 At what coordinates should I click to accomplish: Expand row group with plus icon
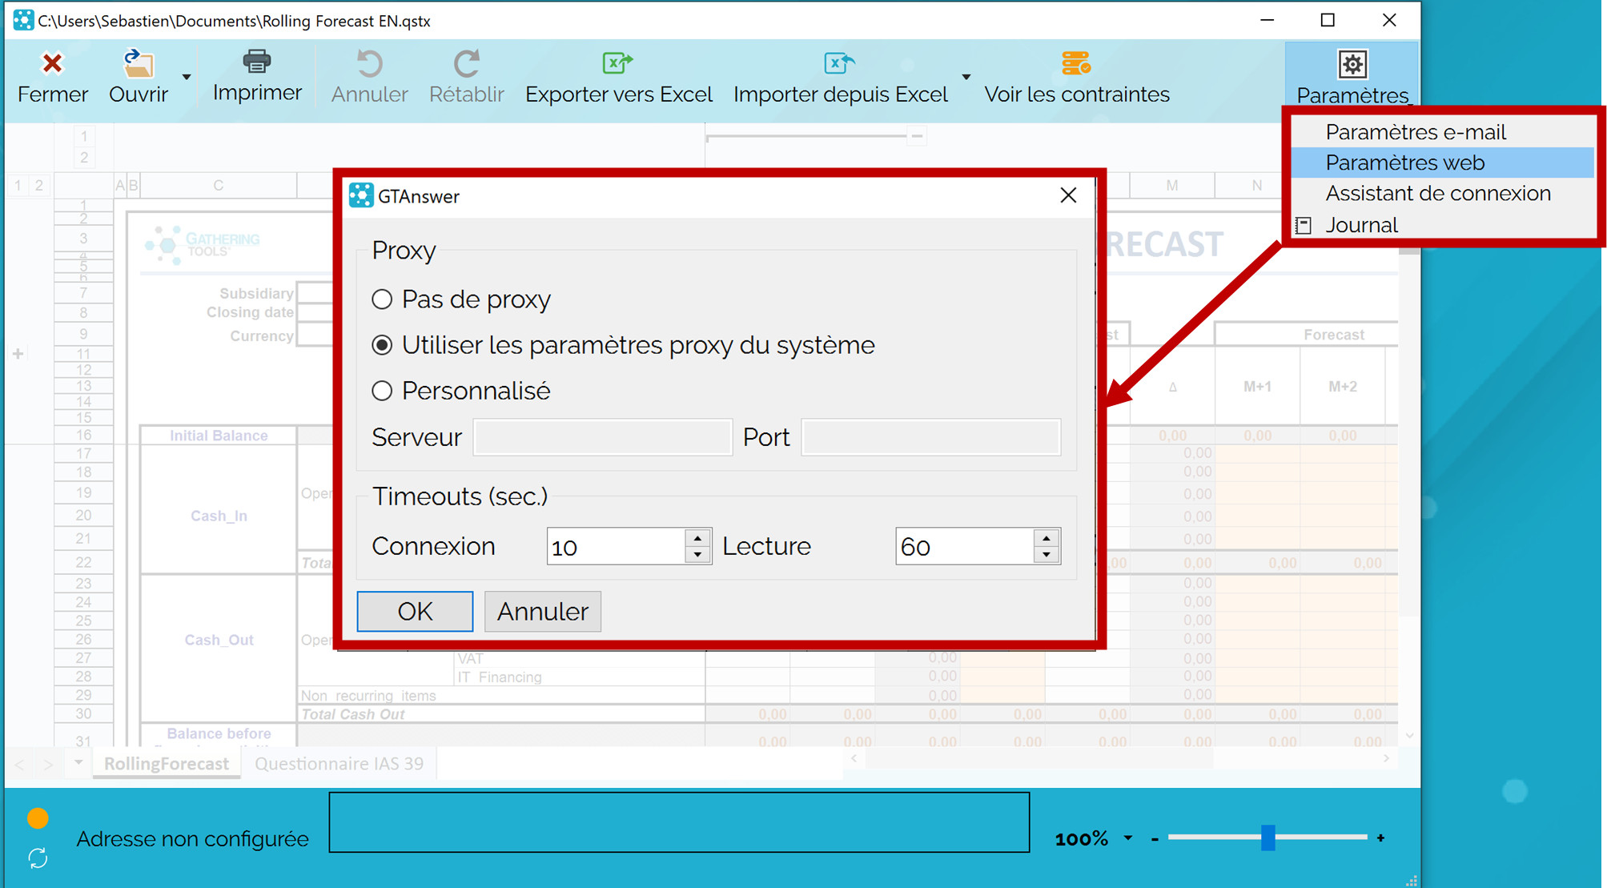pos(18,353)
